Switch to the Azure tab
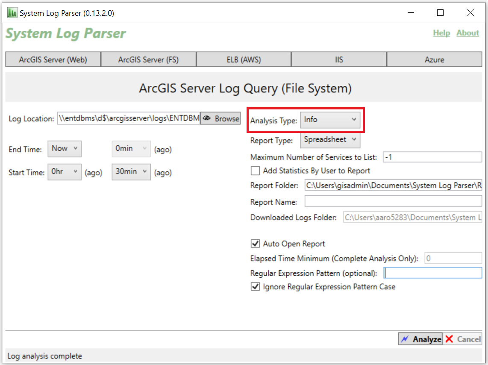 tap(434, 59)
